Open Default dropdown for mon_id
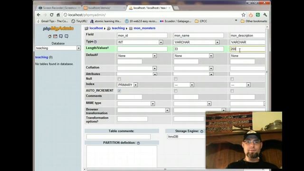This screenshot has width=304, height=171. 137,56
